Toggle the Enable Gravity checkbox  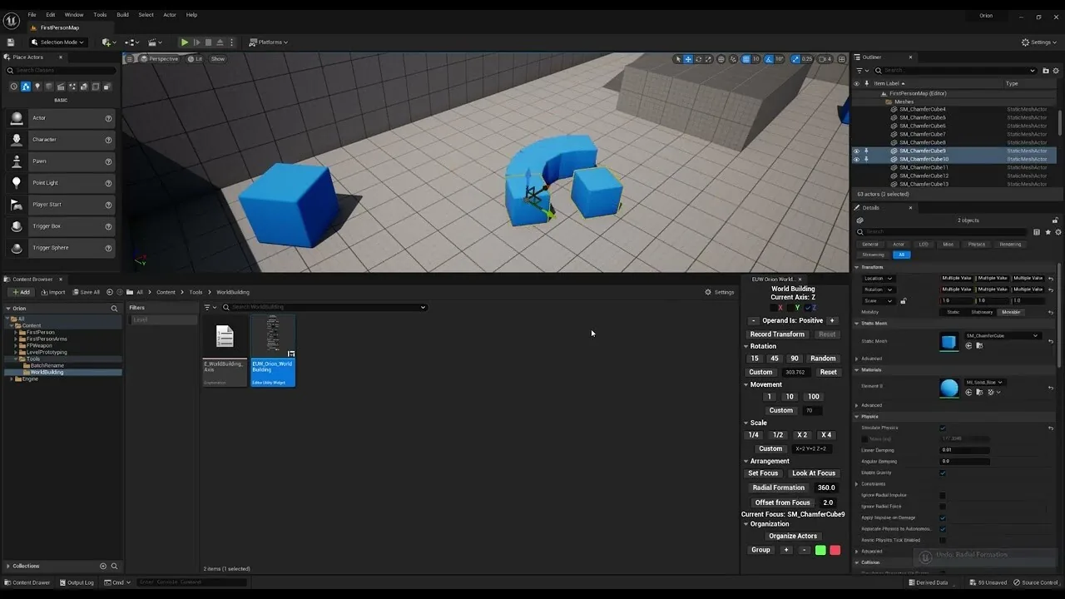click(943, 473)
